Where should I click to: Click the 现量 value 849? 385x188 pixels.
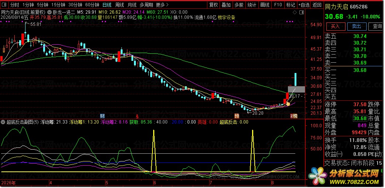point(362,125)
